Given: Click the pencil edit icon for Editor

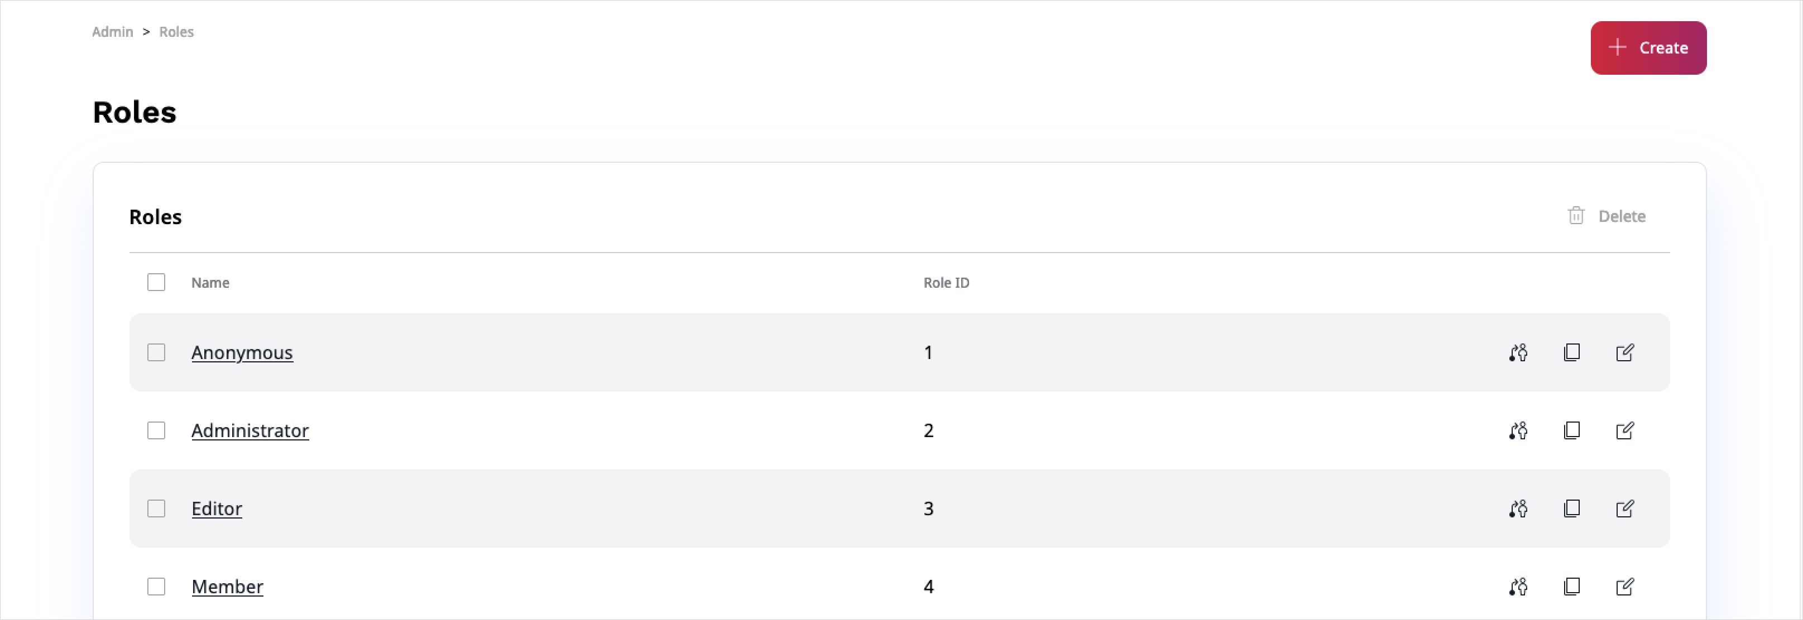Looking at the screenshot, I should coord(1624,509).
